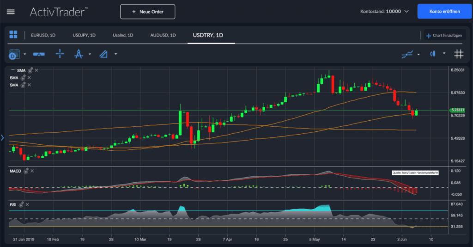Viewport: 473px width, 247px height.
Task: Select the triangle line drawing tool
Action: tap(103, 54)
